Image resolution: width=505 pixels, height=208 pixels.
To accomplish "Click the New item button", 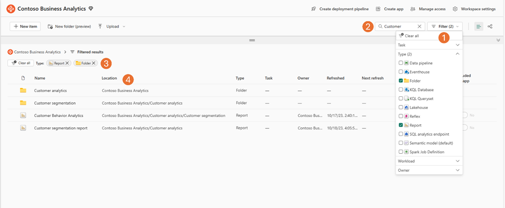I will point(25,26).
